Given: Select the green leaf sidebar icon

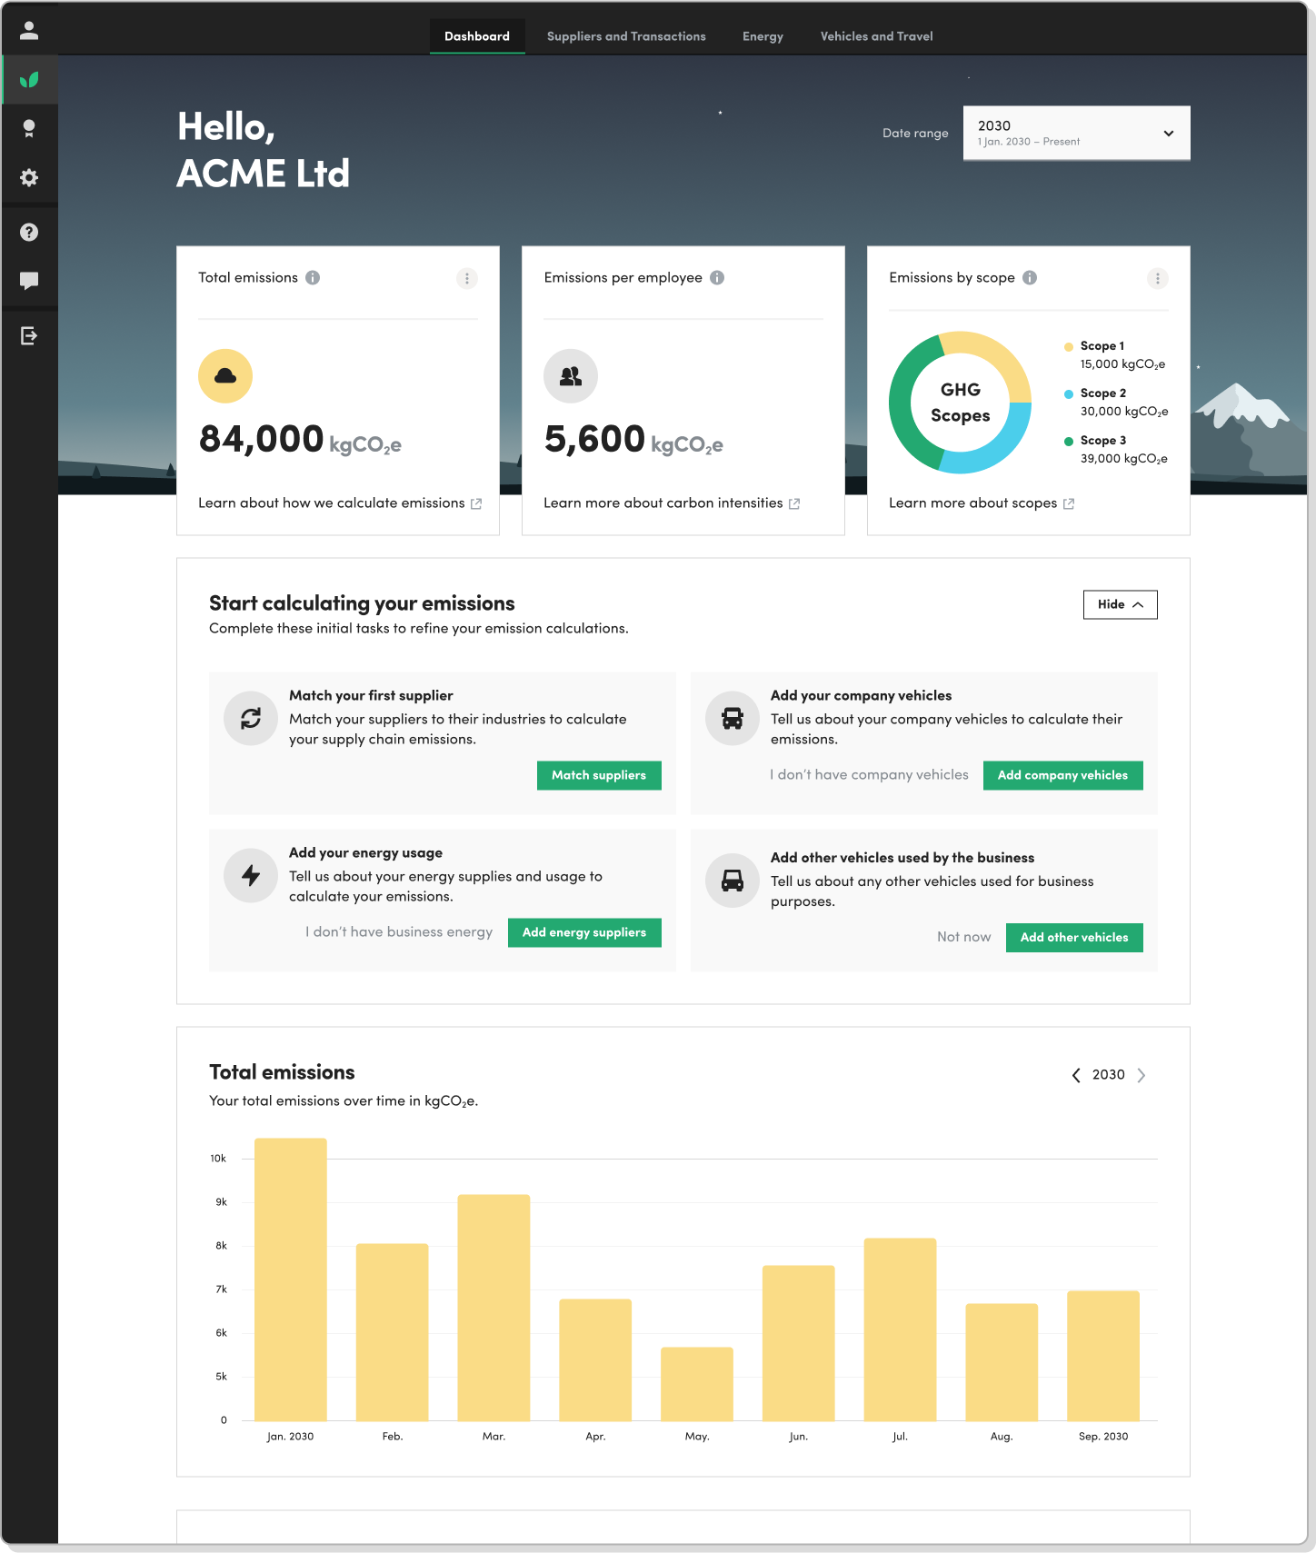Looking at the screenshot, I should (x=29, y=80).
